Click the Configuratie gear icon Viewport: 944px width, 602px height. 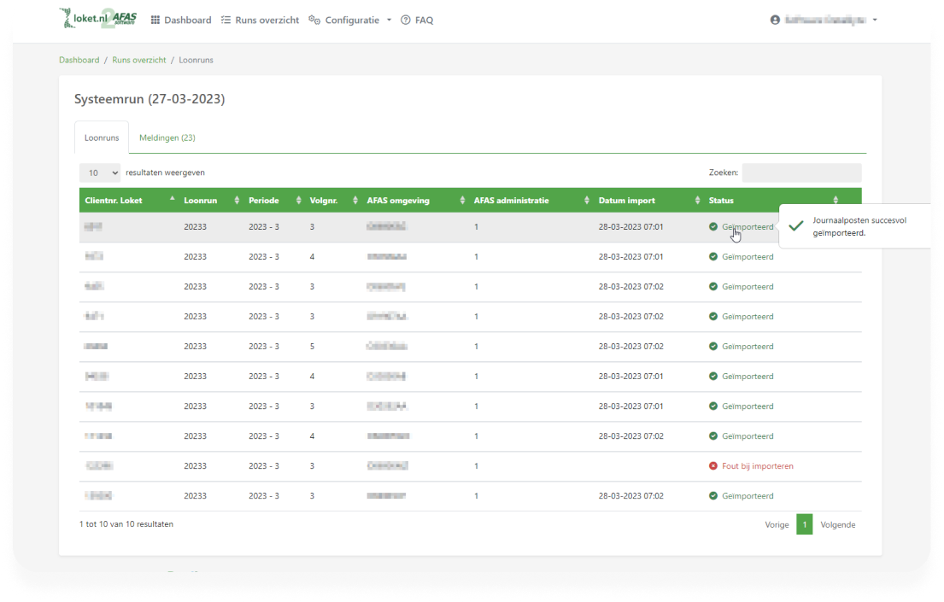314,20
